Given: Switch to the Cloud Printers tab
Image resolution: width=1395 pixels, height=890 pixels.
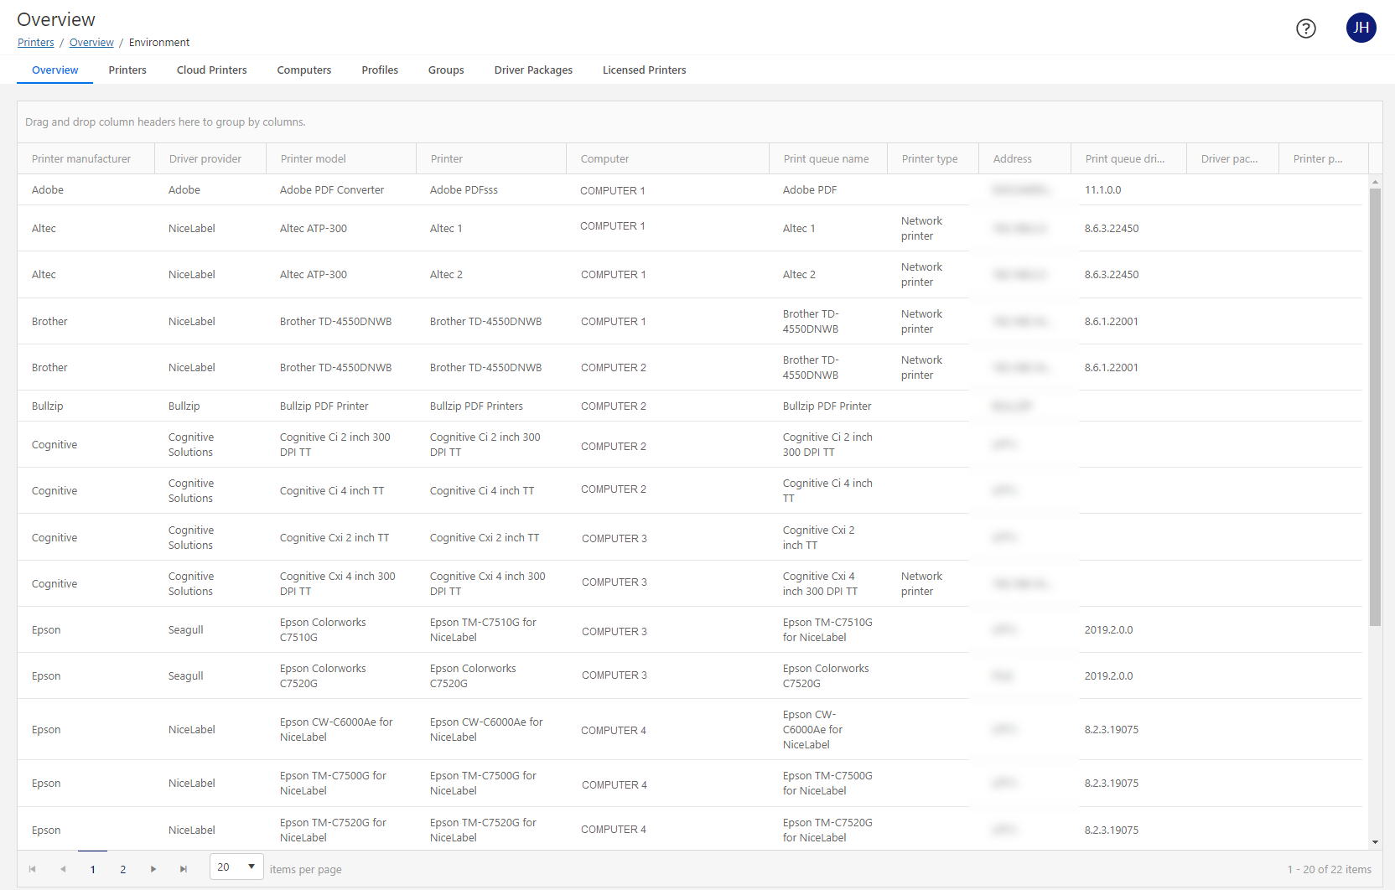Looking at the screenshot, I should 211,70.
